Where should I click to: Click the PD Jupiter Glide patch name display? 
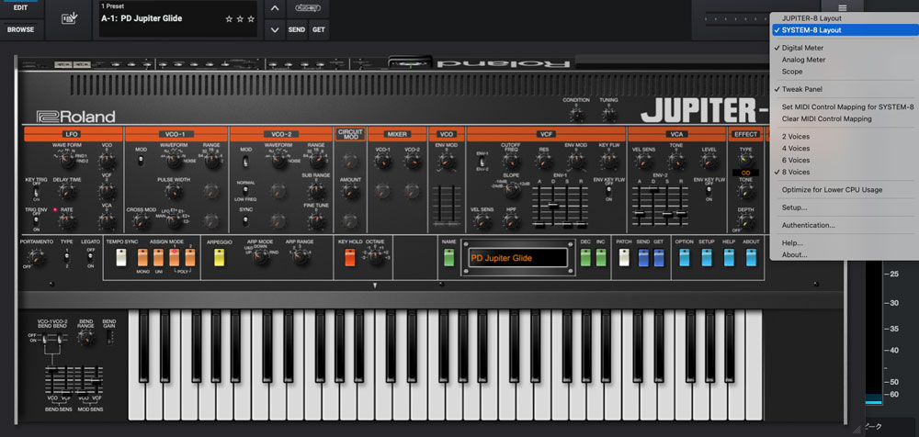coord(516,258)
